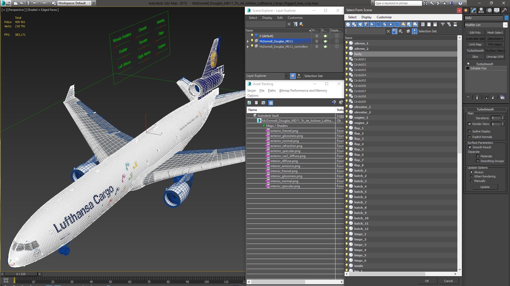Click the Unwrap UVW modifier button
This screenshot has width=510, height=286.
pyautogui.click(x=495, y=57)
